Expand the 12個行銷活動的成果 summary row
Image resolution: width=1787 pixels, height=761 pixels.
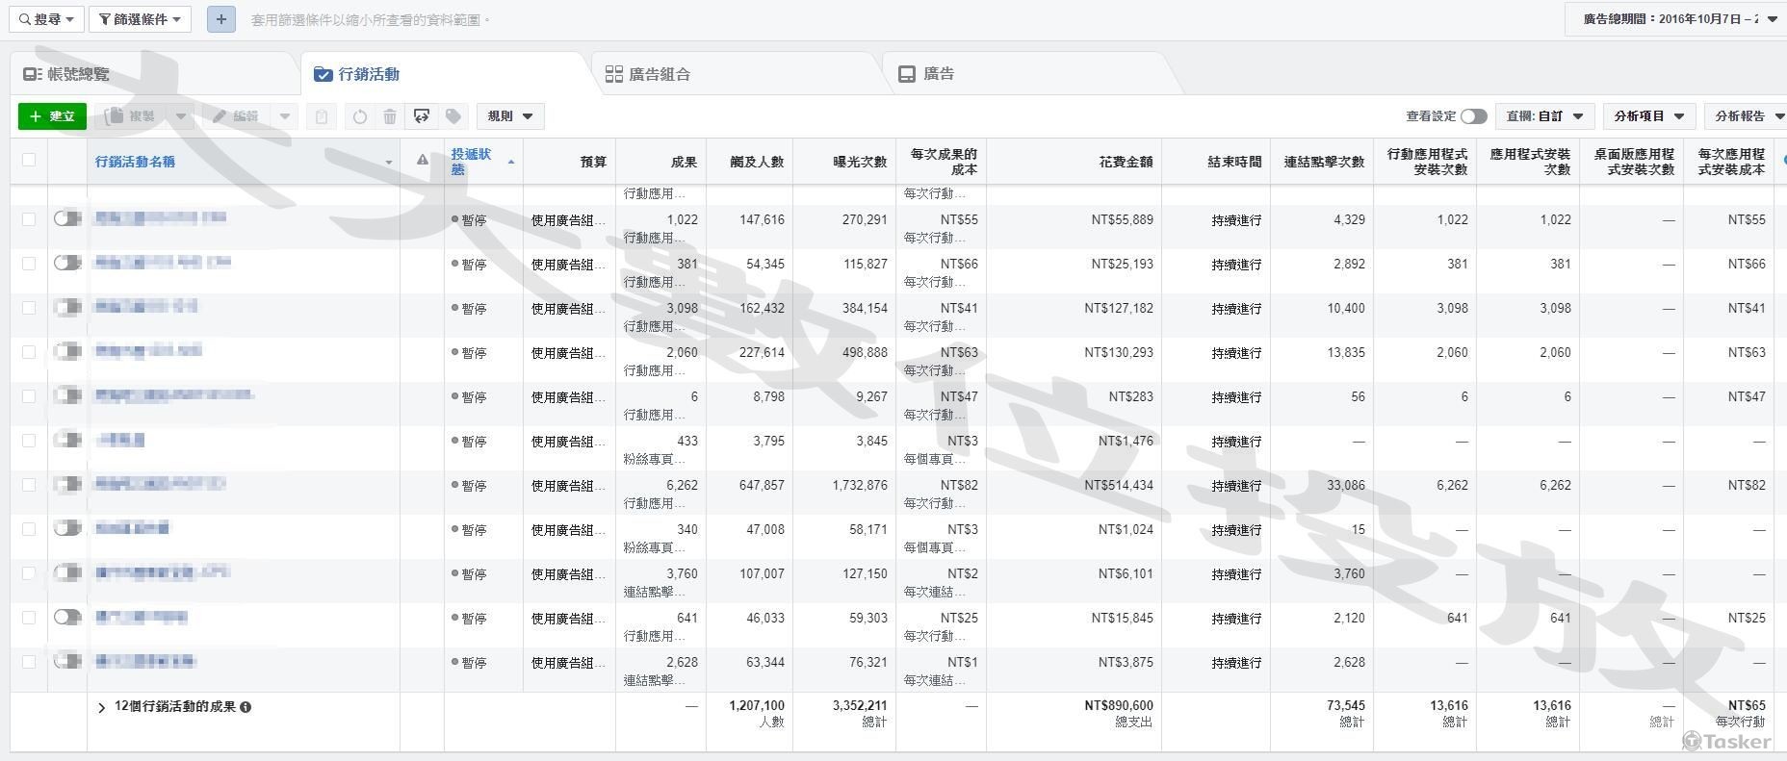(102, 707)
